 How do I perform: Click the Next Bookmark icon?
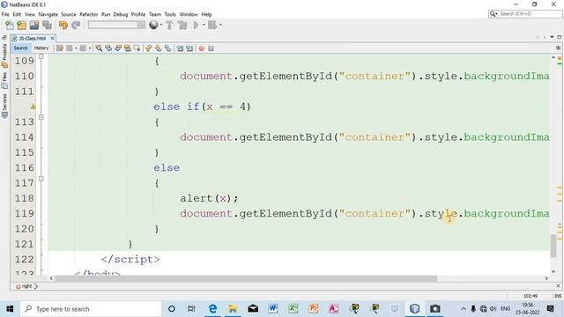[159, 48]
